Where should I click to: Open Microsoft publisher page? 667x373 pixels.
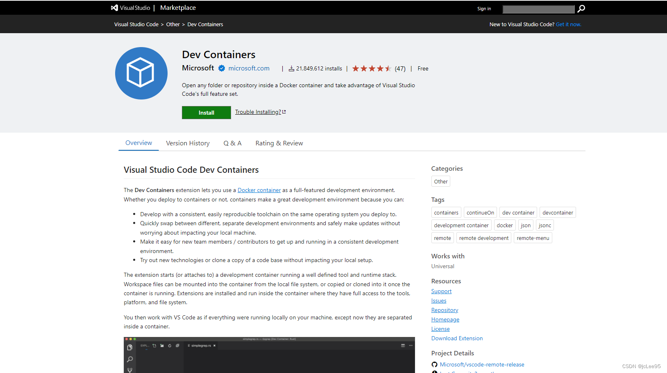coord(198,68)
